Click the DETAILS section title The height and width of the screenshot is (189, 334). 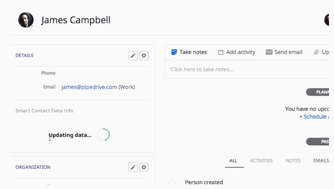click(24, 55)
